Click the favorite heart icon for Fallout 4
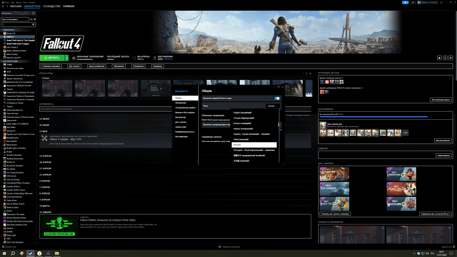The height and width of the screenshot is (257, 457). 451,58
